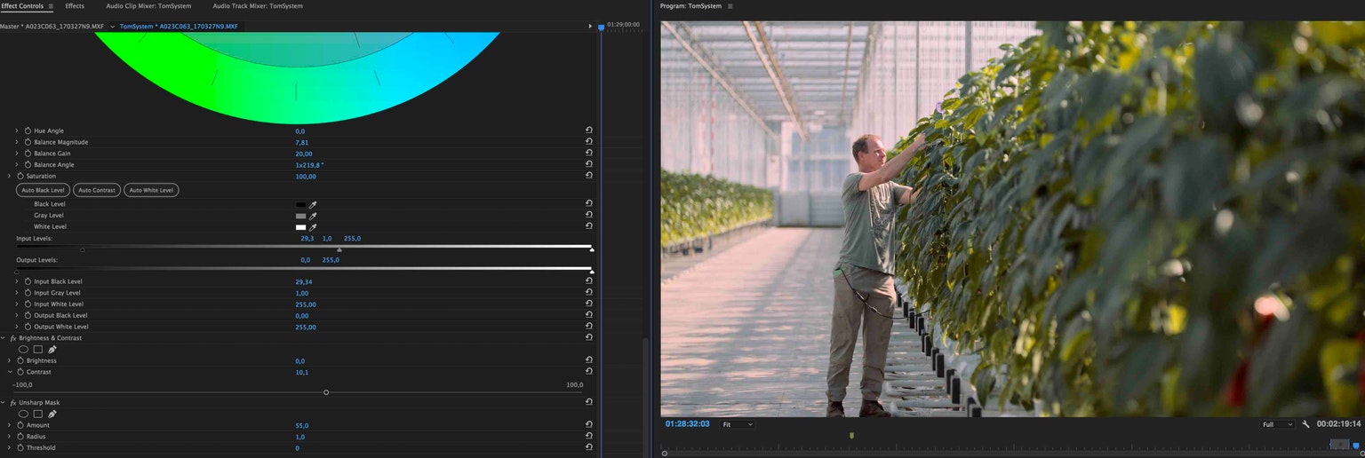Open Audio Track Mixer: TomSystem tab
1365x458 pixels.
coord(258,6)
